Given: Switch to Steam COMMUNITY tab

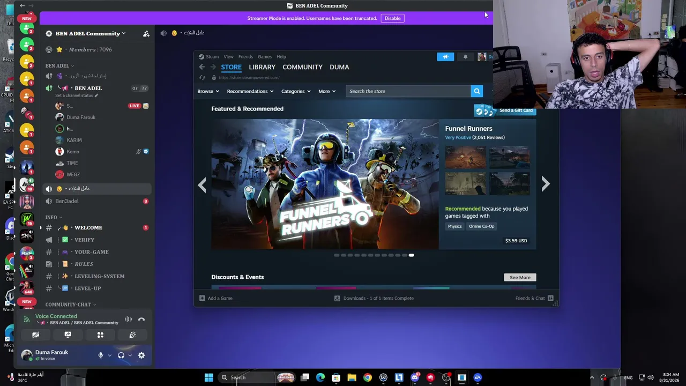Looking at the screenshot, I should 302,67.
